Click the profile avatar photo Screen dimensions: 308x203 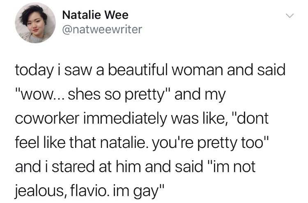[35, 23]
